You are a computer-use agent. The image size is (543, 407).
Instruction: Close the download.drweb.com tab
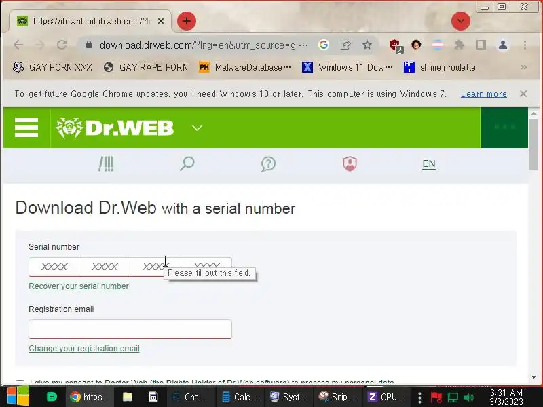pos(161,21)
